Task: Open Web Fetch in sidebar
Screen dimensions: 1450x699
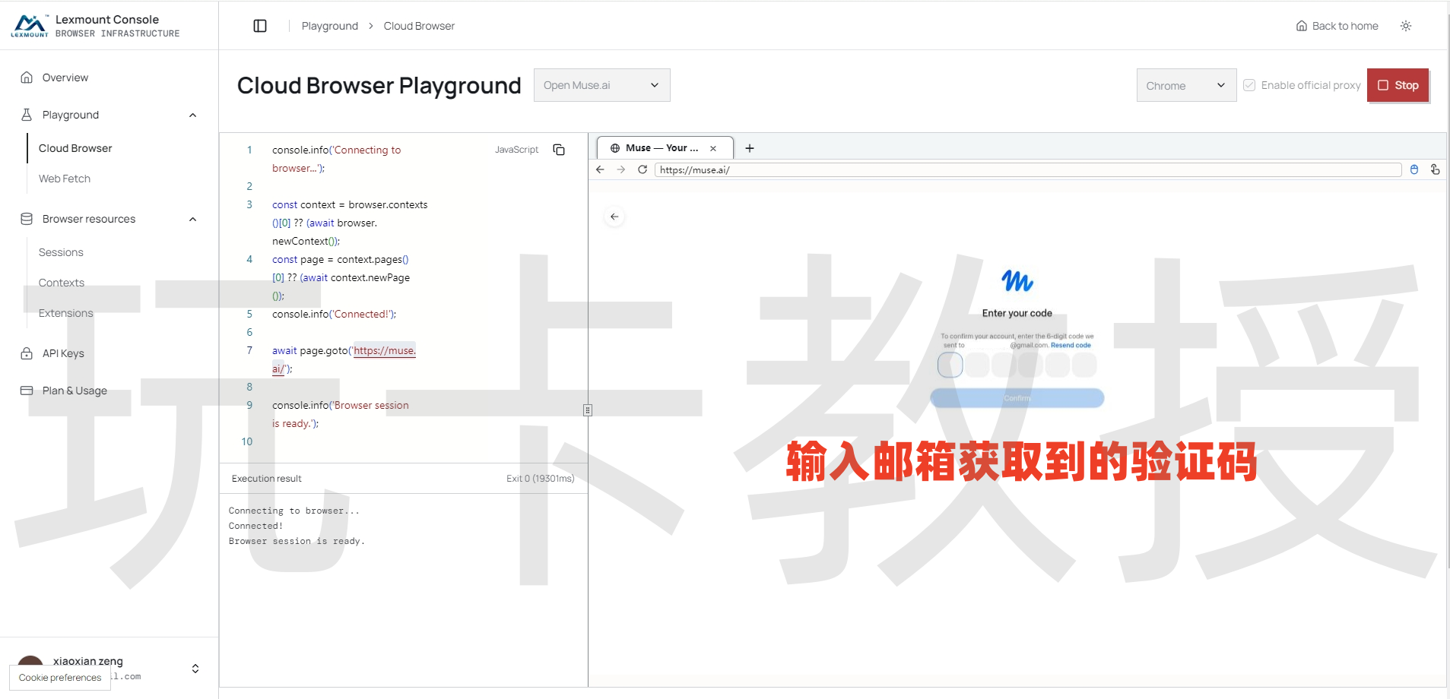Action: tap(65, 179)
